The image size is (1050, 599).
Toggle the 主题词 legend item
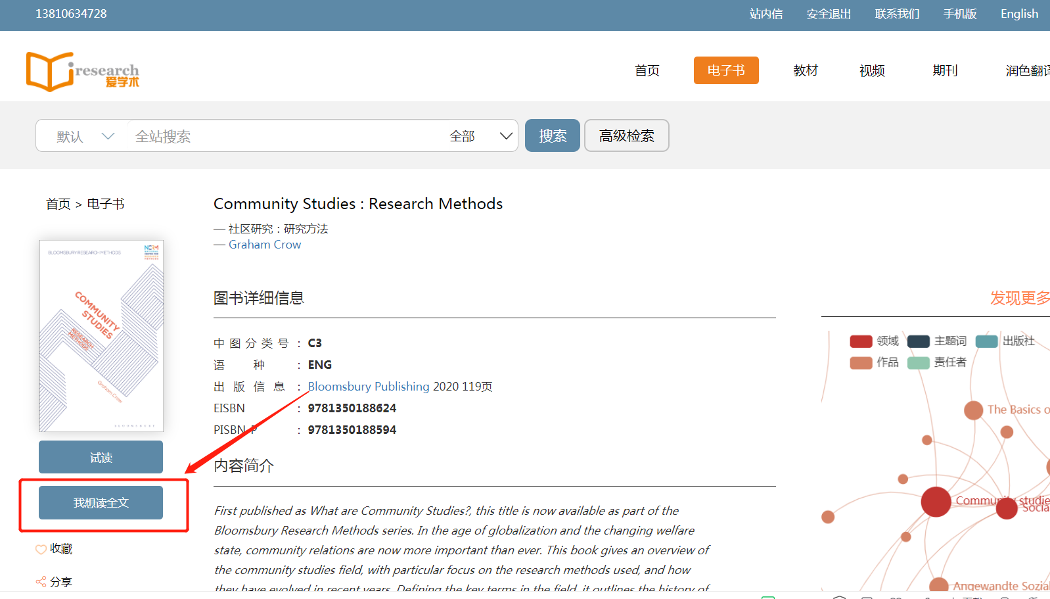click(936, 341)
